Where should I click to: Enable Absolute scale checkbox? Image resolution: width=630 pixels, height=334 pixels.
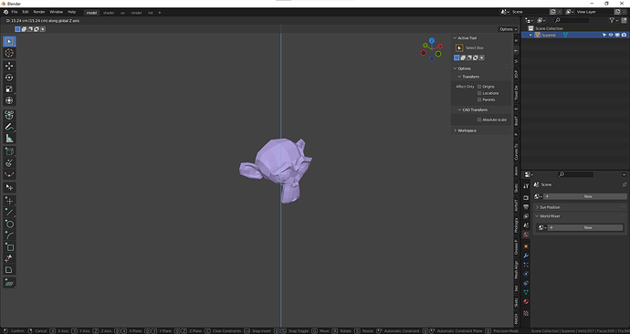pyautogui.click(x=479, y=120)
